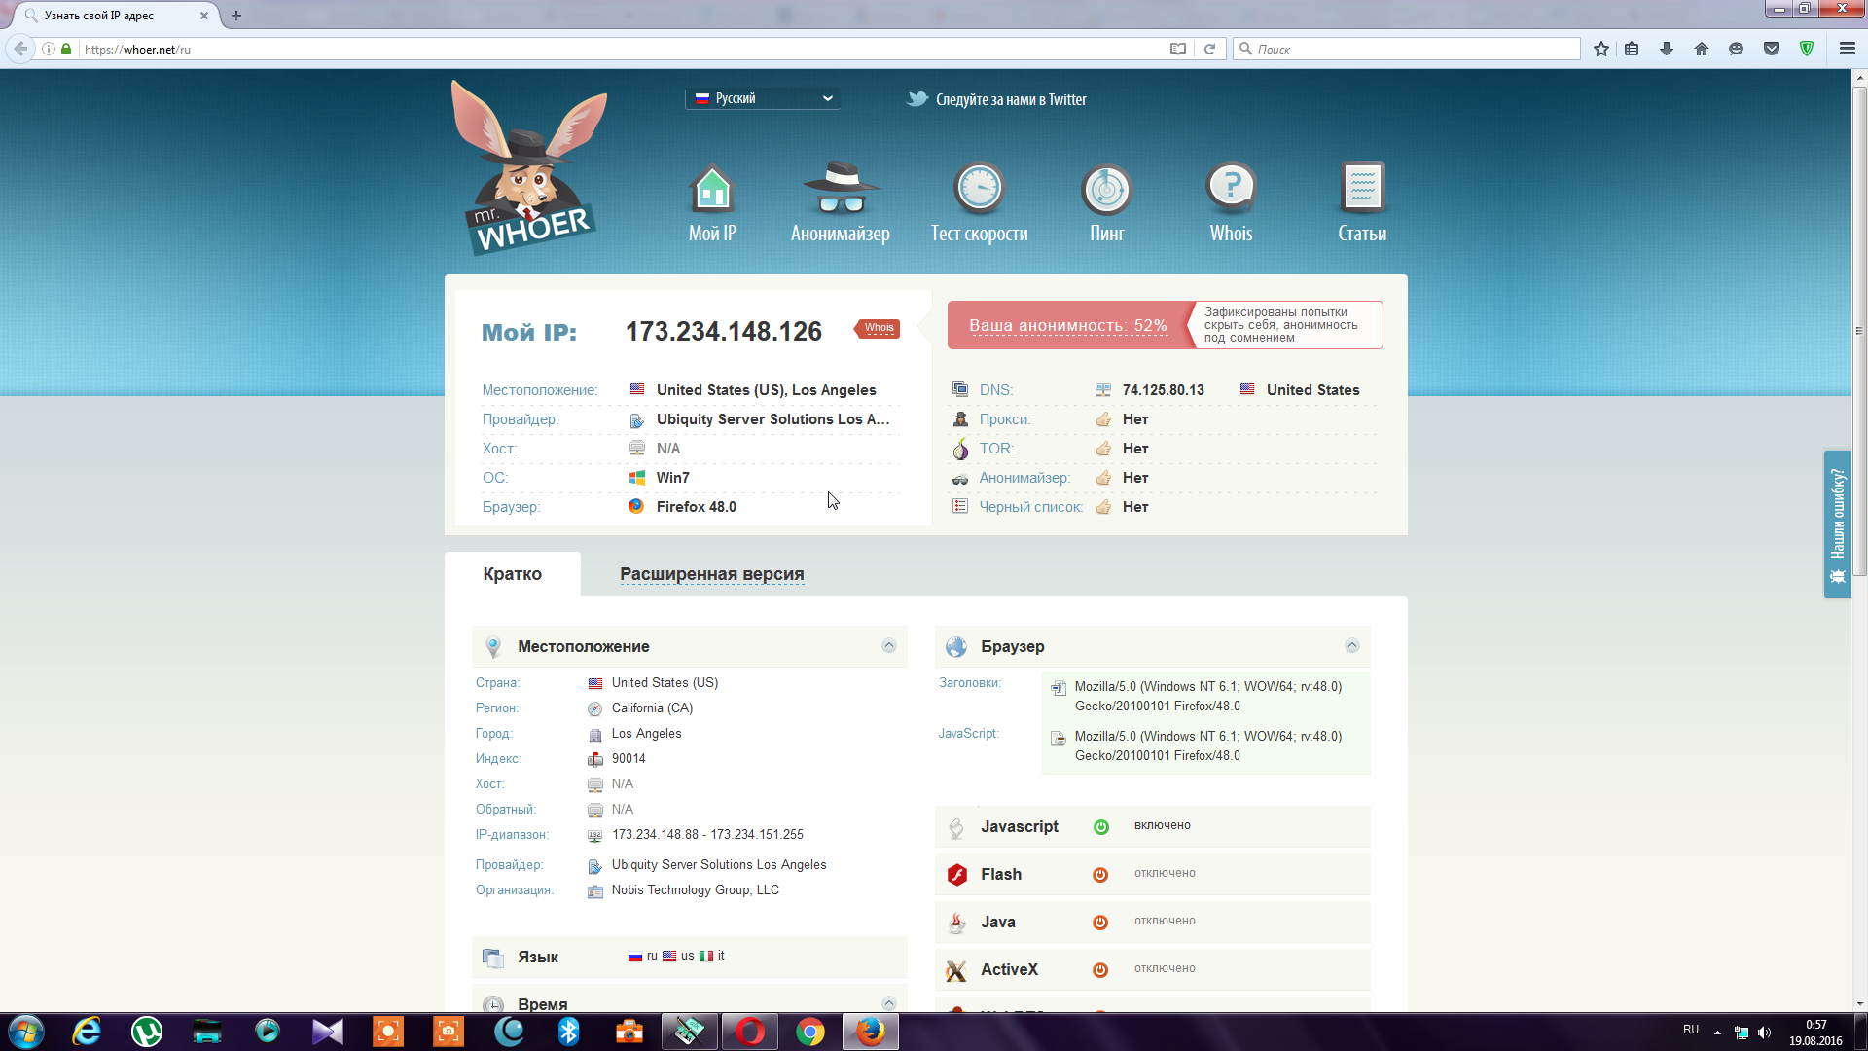This screenshot has height=1051, width=1868.
Task: Click the whoer.net URL address field
Action: point(623,49)
